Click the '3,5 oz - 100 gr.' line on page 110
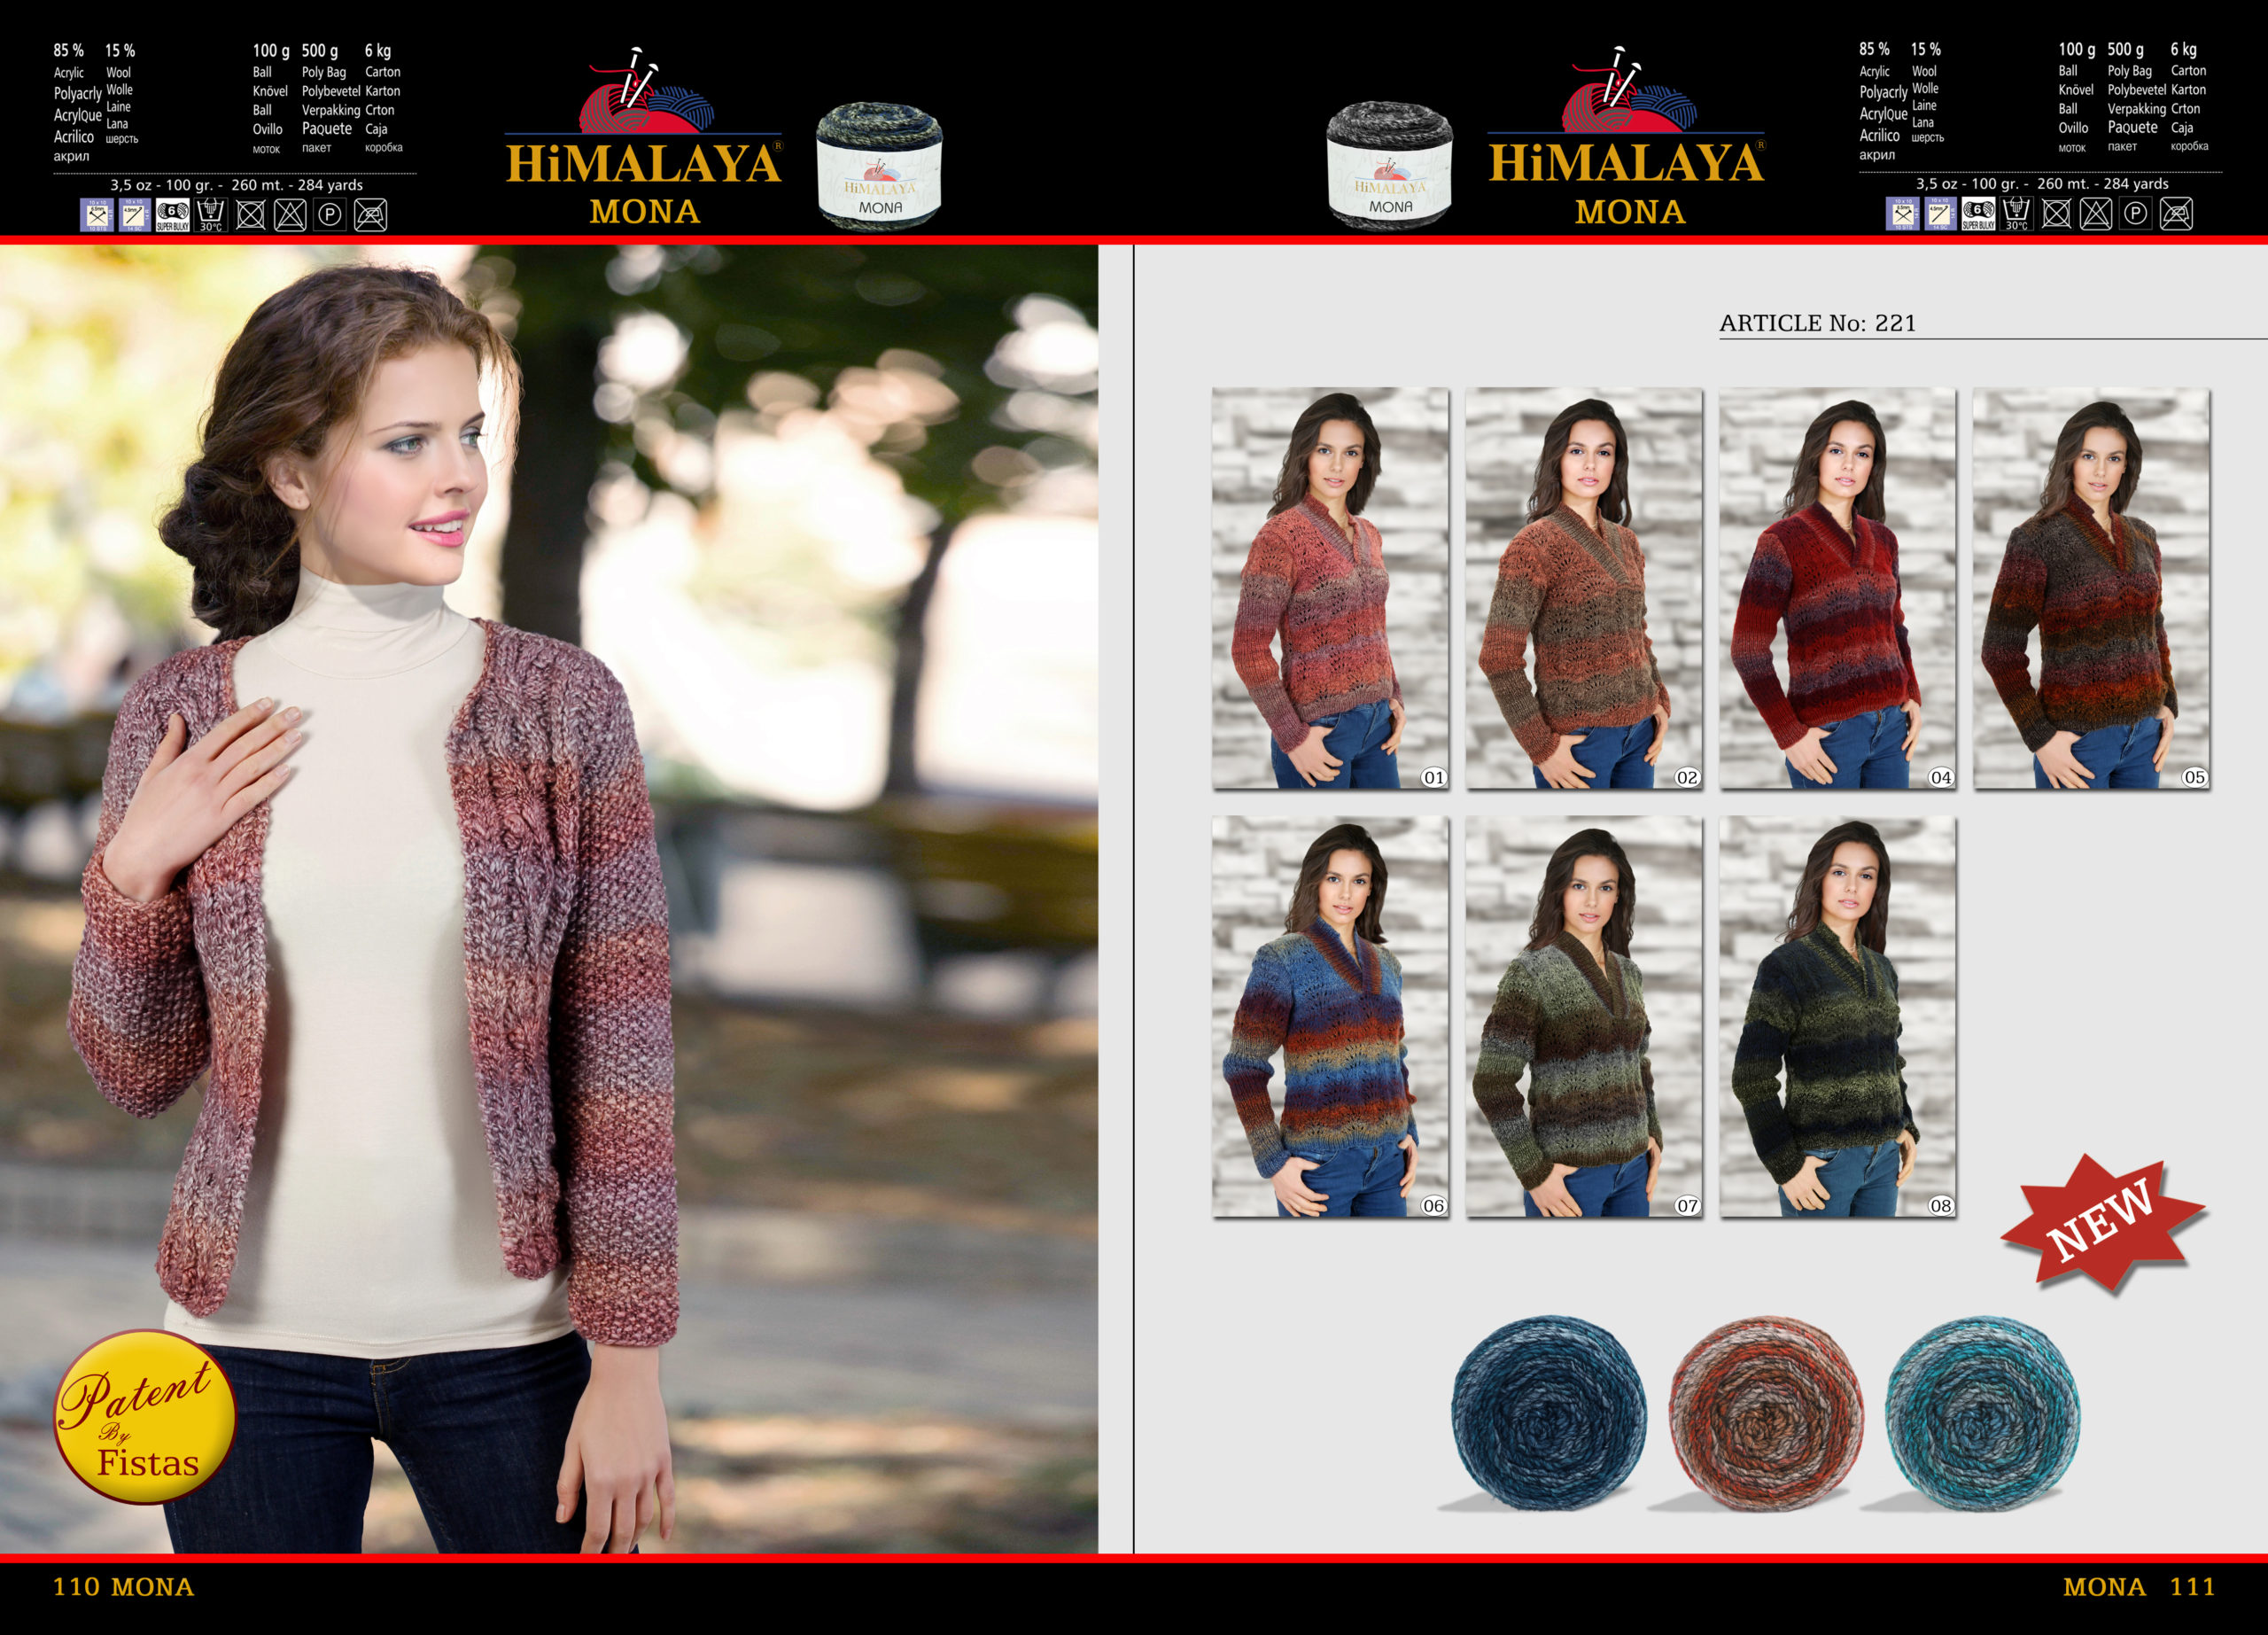 tap(236, 185)
